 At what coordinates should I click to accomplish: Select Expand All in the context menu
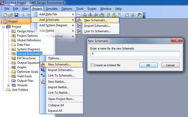pyautogui.click(x=61, y=111)
